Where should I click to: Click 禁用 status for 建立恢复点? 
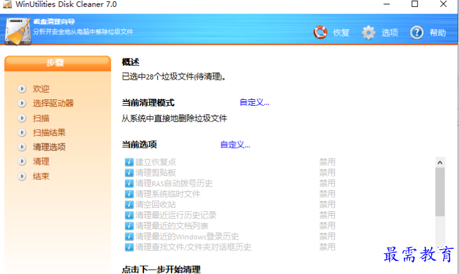[x=327, y=162]
